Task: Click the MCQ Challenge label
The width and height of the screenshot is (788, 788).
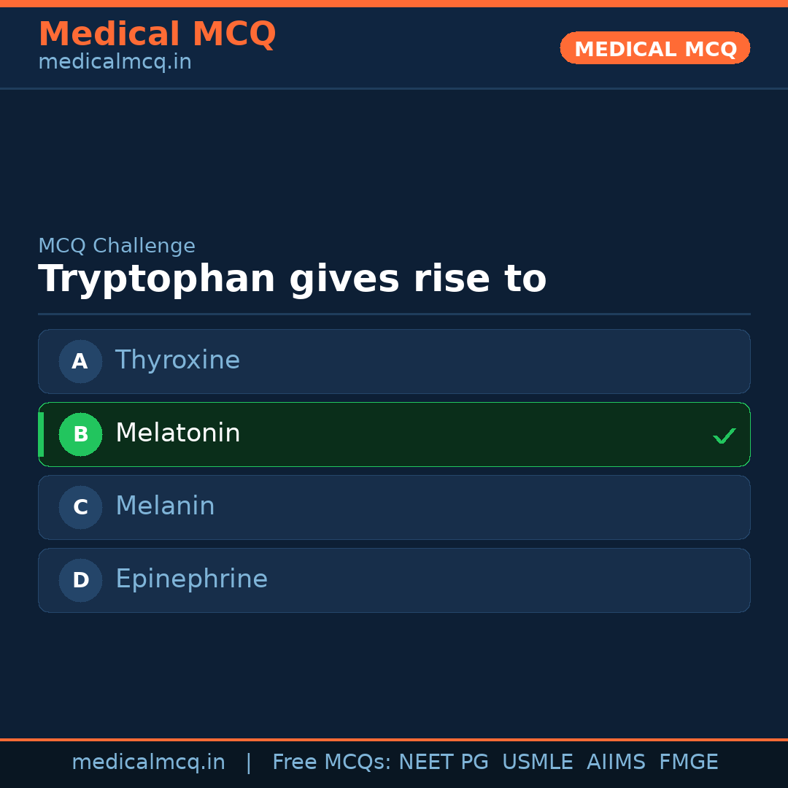Action: point(117,246)
